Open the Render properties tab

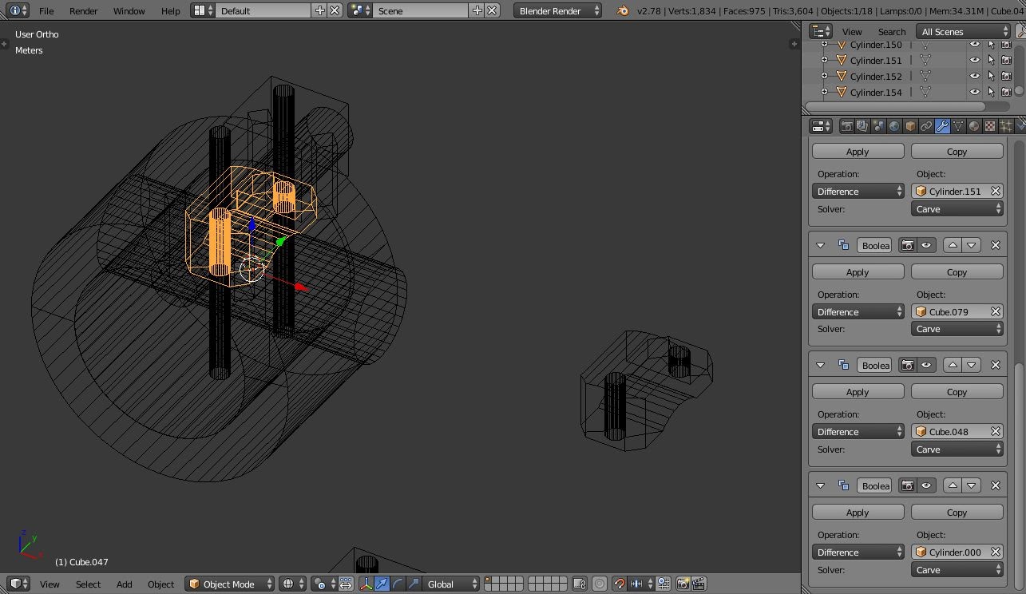(846, 126)
